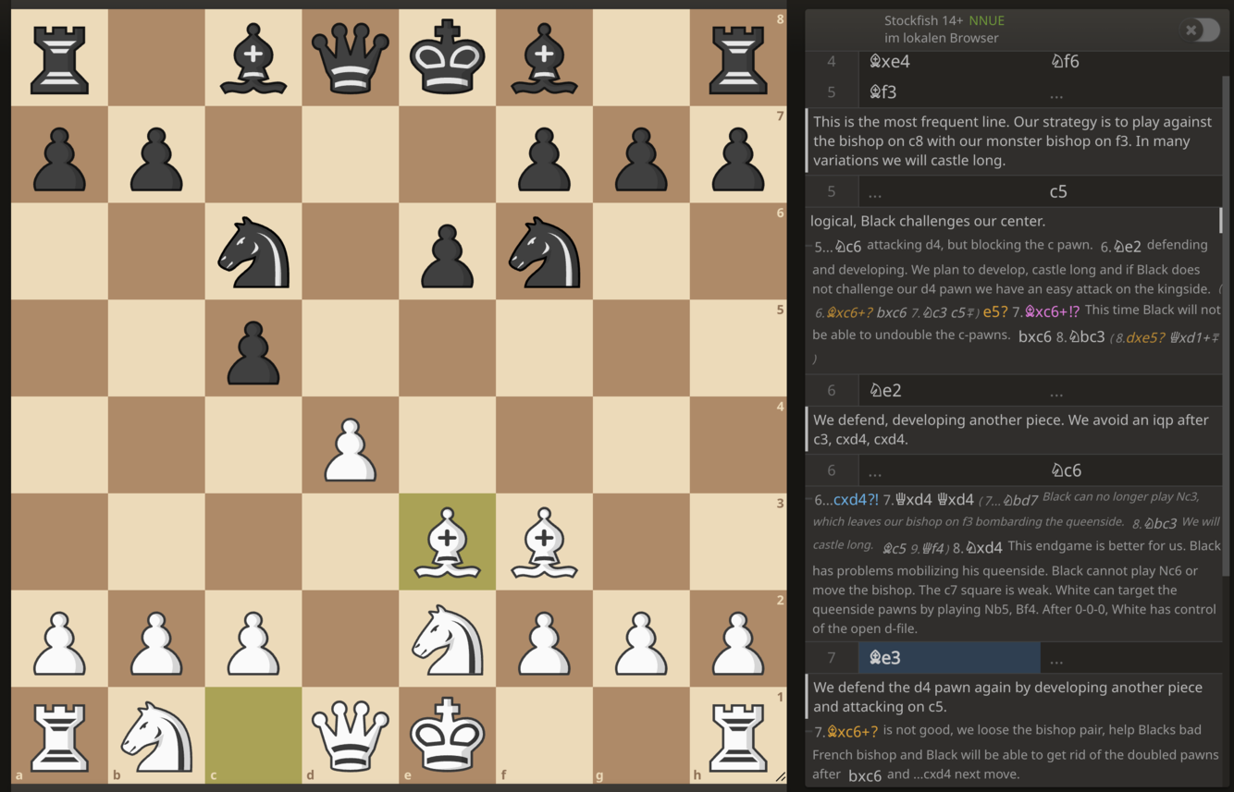Click the white bishop on f3

point(544,542)
